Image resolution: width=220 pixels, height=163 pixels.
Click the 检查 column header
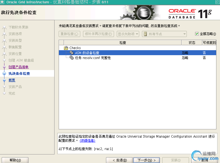click(x=123, y=43)
